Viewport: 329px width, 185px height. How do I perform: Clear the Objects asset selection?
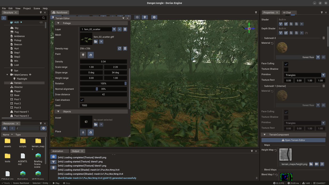pyautogui.click(x=101, y=124)
